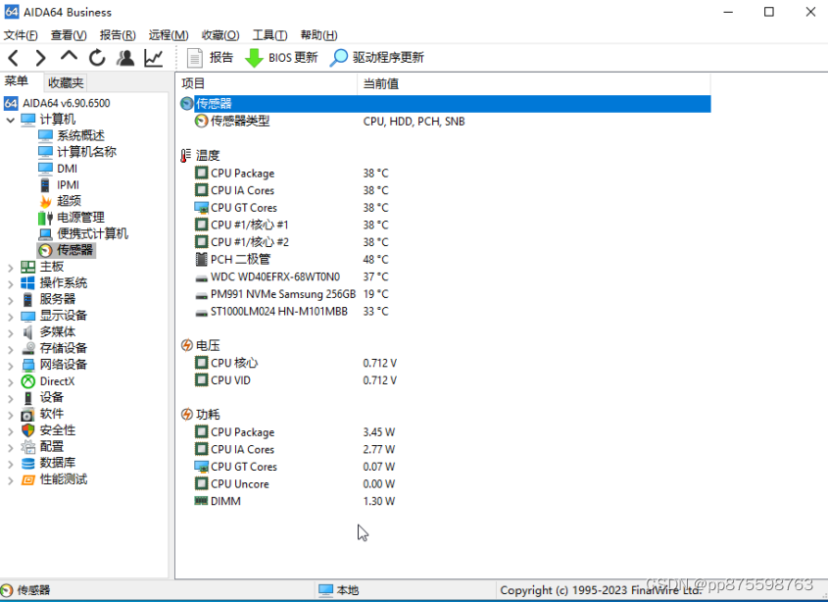Click the 安全性 shield icon

[28, 430]
